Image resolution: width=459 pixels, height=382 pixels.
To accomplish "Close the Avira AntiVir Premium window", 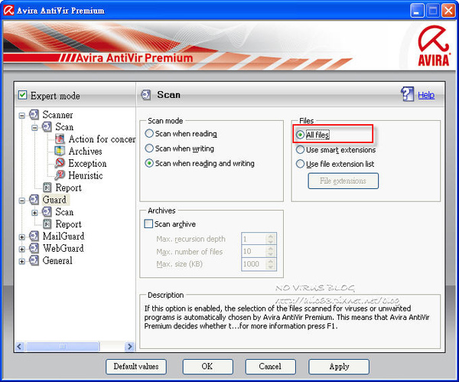I will pos(448,11).
